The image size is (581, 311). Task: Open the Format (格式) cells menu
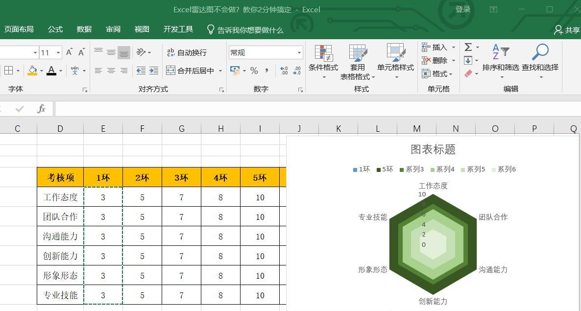click(437, 73)
